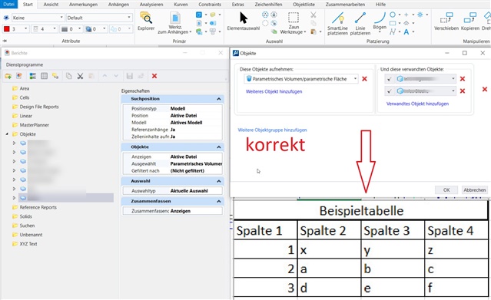The image size is (491, 300).
Task: Click the scissors cut icon in Auswahl group
Action: (x=314, y=15)
